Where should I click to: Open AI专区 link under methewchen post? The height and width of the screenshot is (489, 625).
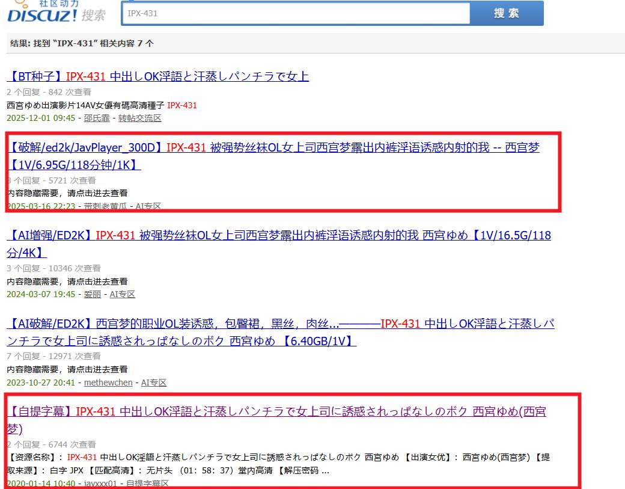tap(153, 383)
